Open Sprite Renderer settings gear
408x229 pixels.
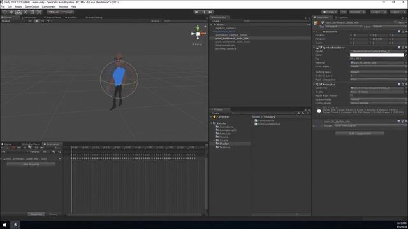406,48
